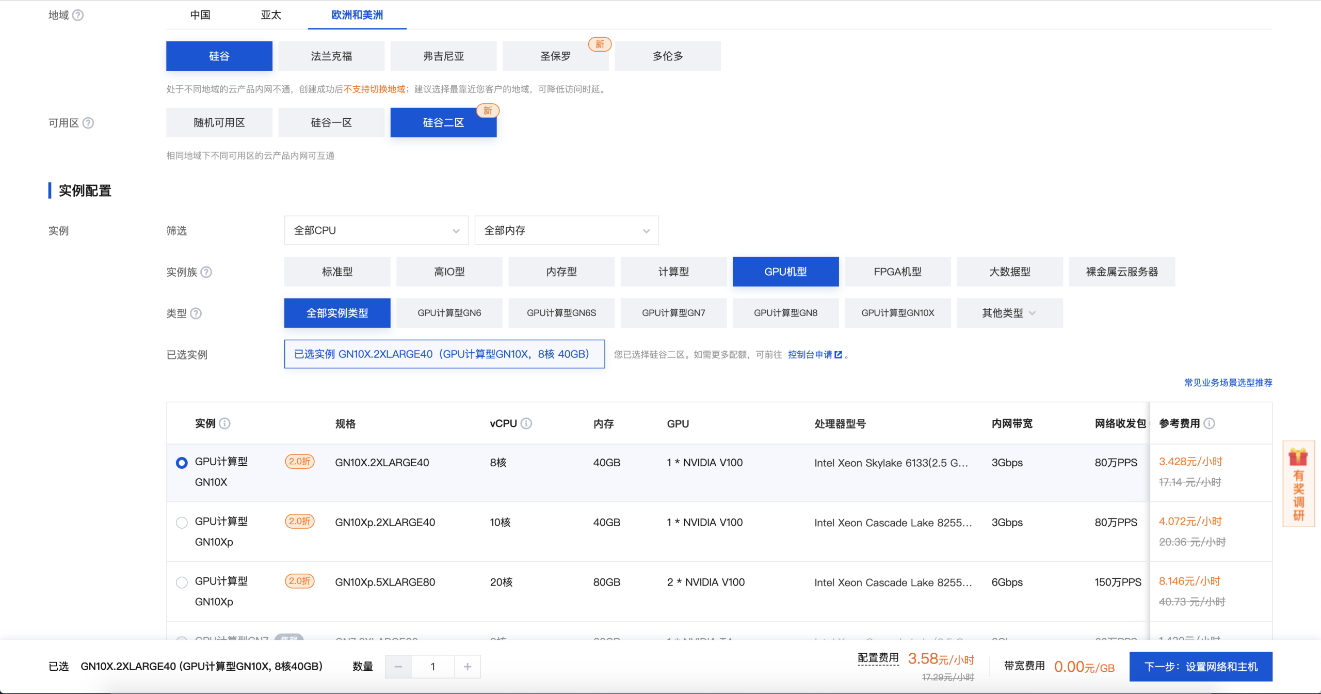
Task: Select the 多伦多 region
Action: (x=668, y=56)
